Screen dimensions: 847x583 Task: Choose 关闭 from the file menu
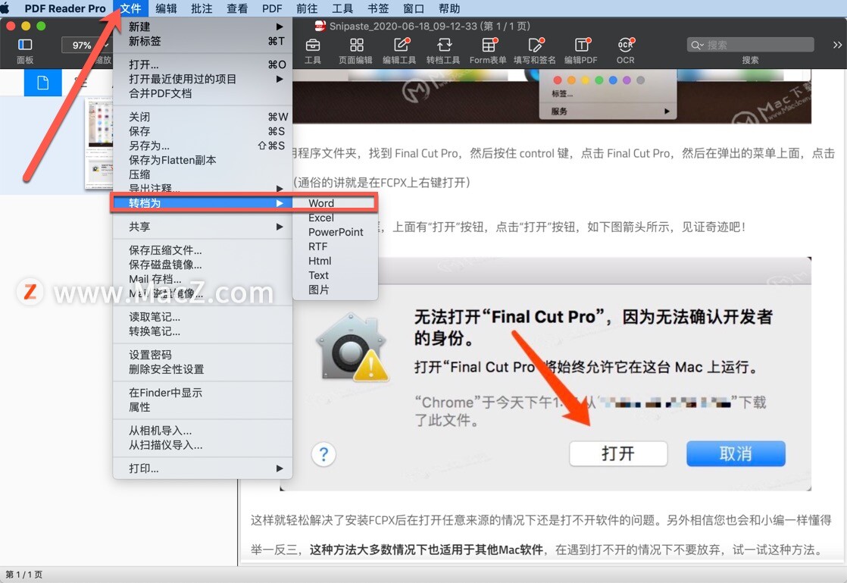pos(202,117)
